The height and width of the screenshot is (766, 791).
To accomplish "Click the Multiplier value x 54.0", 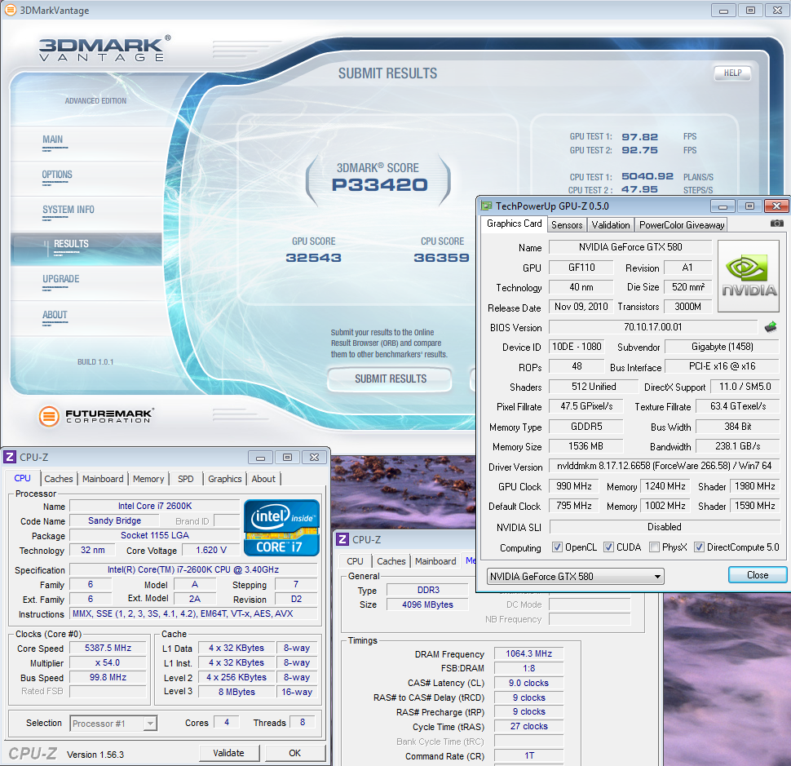I will [x=108, y=663].
